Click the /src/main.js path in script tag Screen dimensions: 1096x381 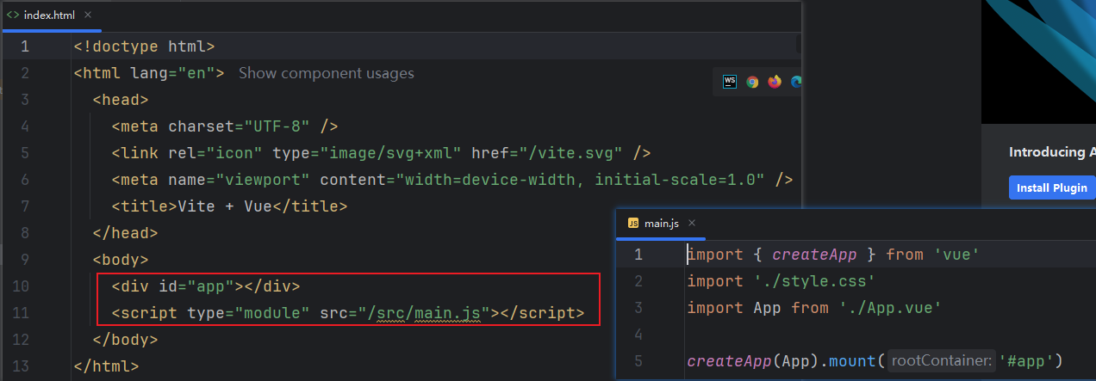(425, 313)
